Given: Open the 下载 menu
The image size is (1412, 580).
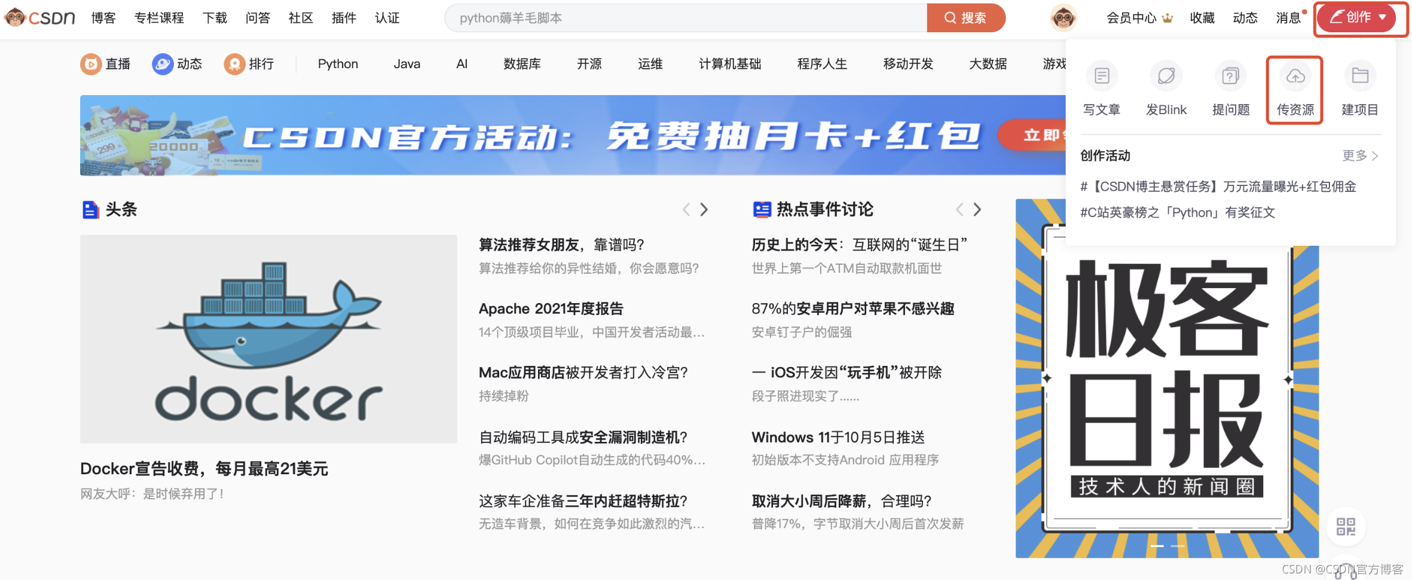Looking at the screenshot, I should pos(215,18).
